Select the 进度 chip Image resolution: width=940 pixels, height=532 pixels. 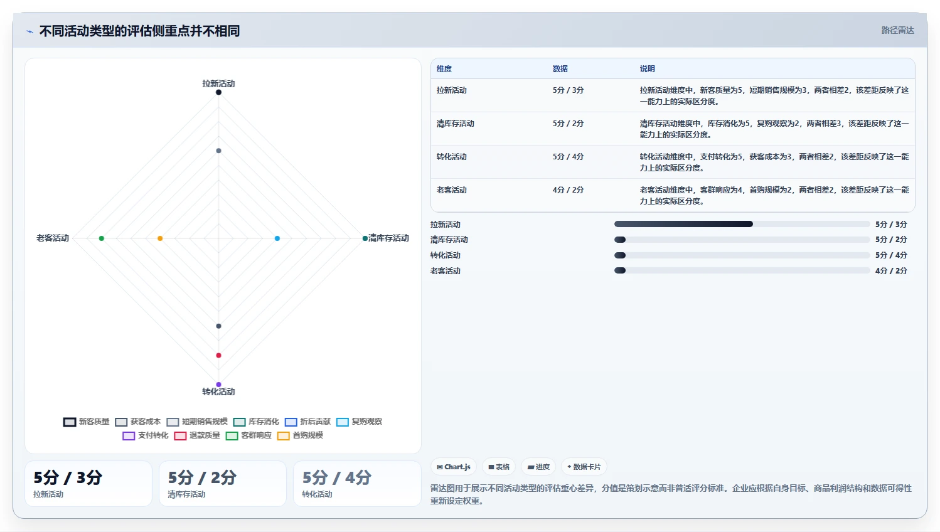[x=538, y=467]
